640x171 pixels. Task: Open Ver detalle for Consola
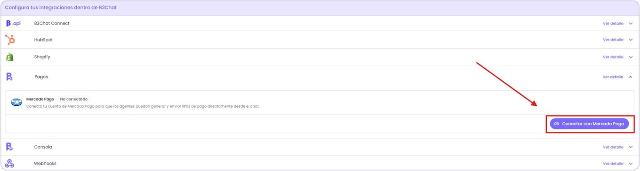click(613, 147)
